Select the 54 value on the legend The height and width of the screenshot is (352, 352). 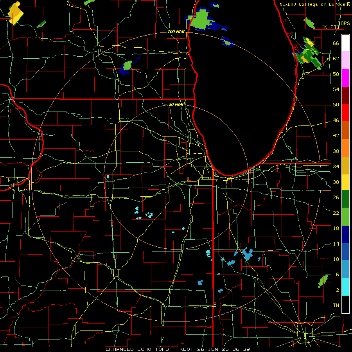tap(336, 89)
